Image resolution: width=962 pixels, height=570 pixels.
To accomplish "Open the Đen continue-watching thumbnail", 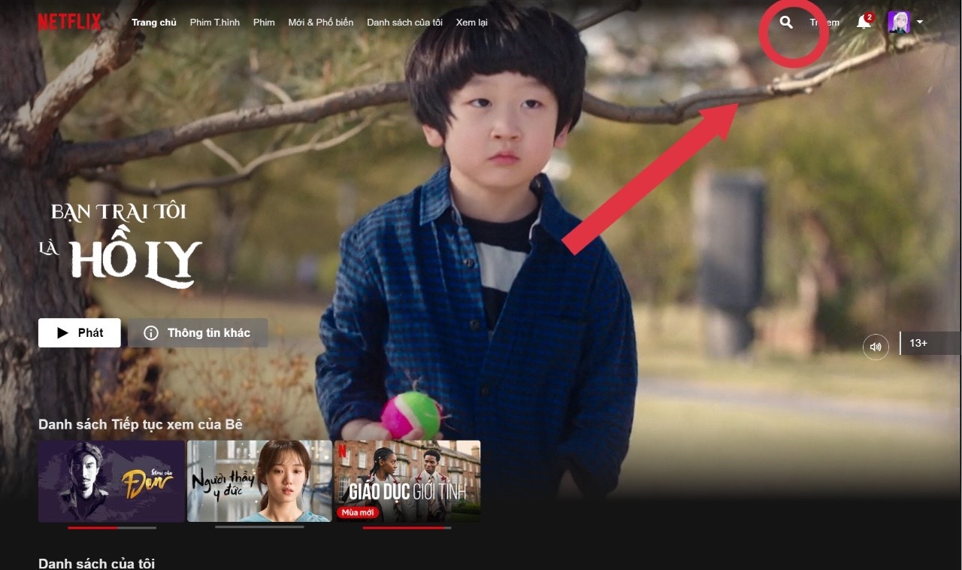I will [111, 481].
